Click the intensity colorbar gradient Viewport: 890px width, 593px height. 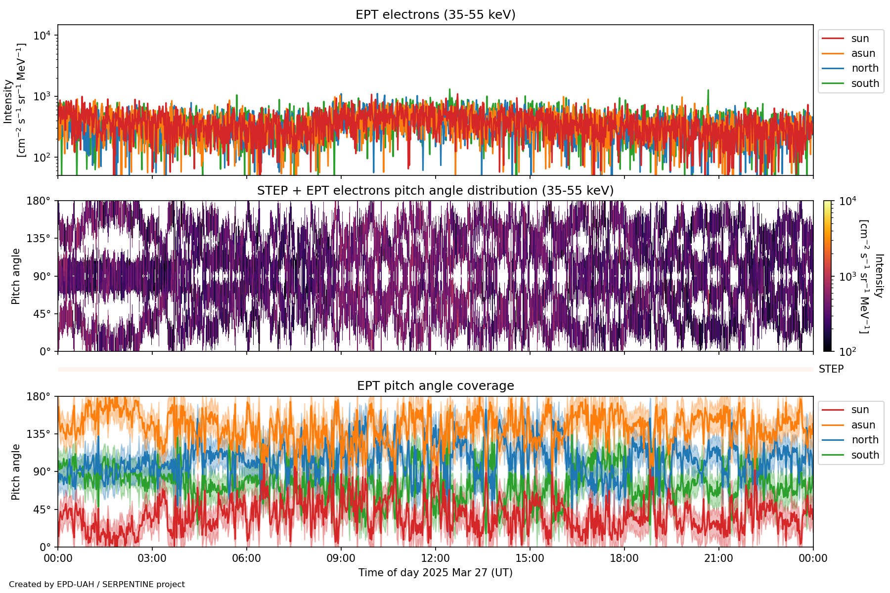(827, 276)
